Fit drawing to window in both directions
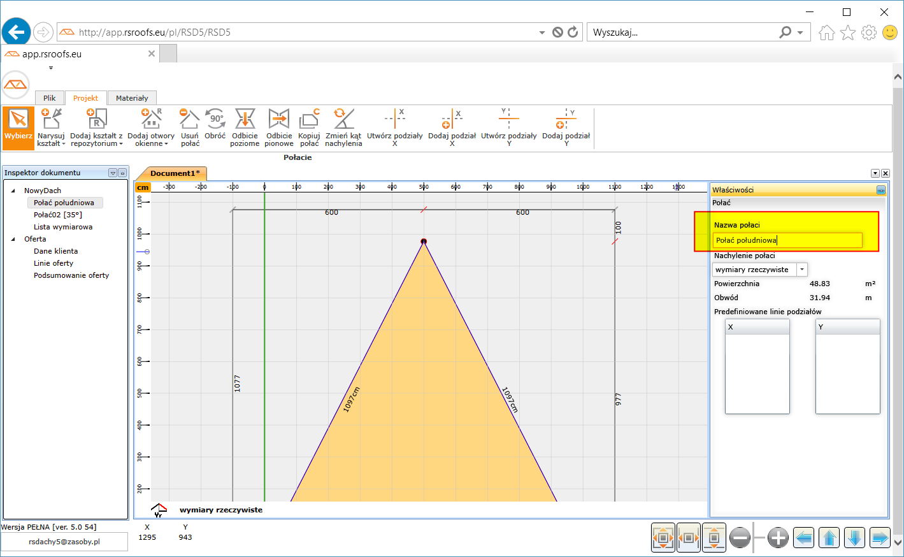 click(663, 538)
